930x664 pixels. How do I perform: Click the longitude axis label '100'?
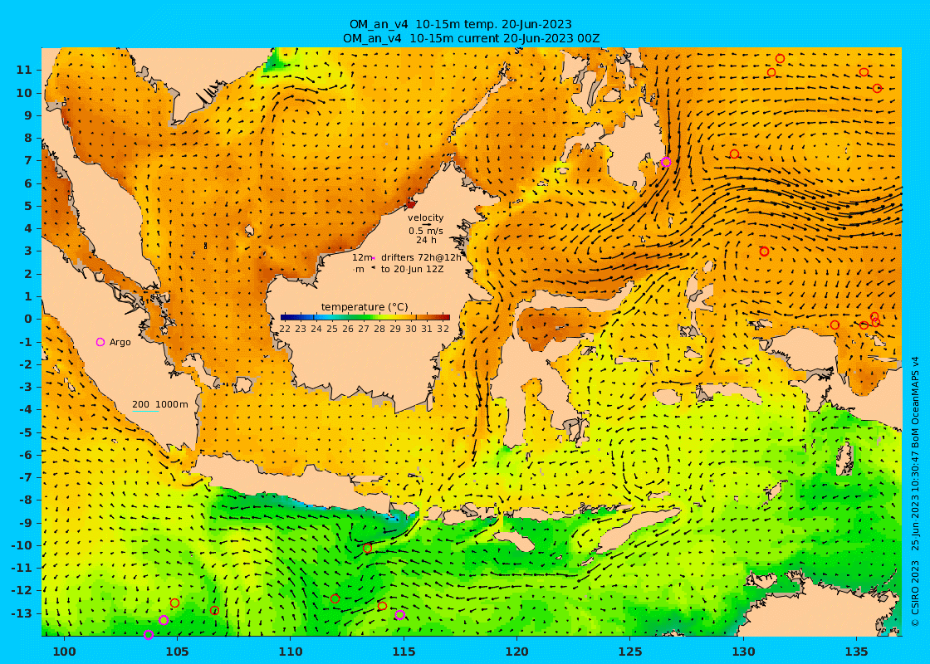pos(64,652)
